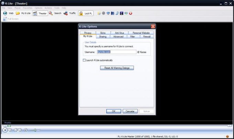Click the Pronto status label
234x139 pixels.
[8, 123]
